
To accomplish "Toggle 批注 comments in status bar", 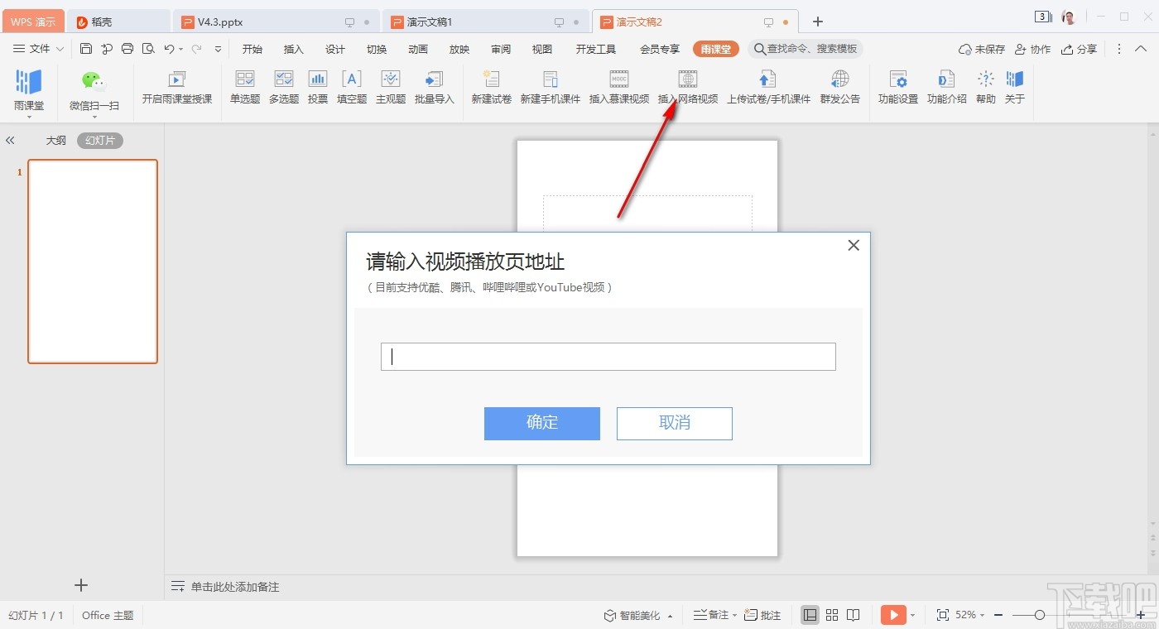I will (762, 615).
